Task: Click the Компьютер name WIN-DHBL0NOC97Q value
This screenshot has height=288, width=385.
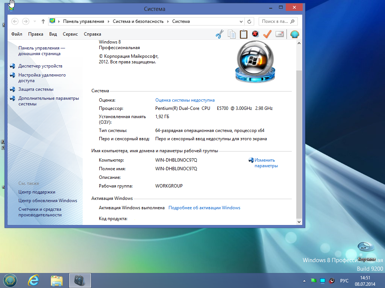Action: coord(176,160)
